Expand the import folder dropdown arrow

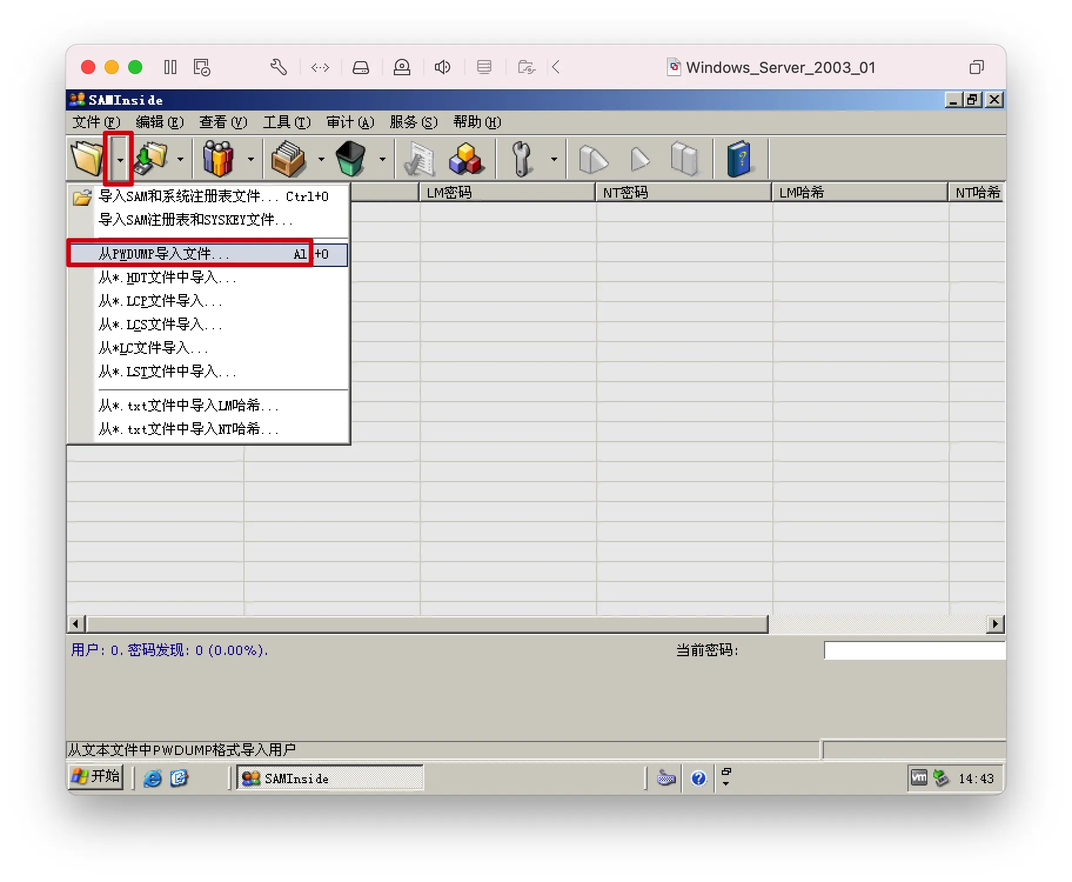tap(120, 159)
